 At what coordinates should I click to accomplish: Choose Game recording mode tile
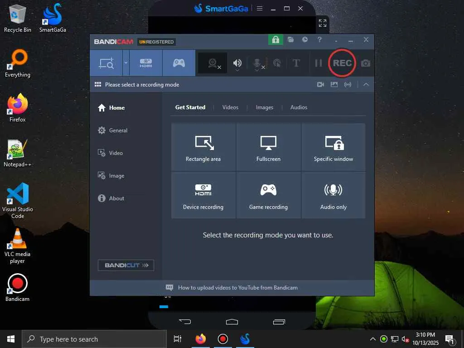pos(268,195)
